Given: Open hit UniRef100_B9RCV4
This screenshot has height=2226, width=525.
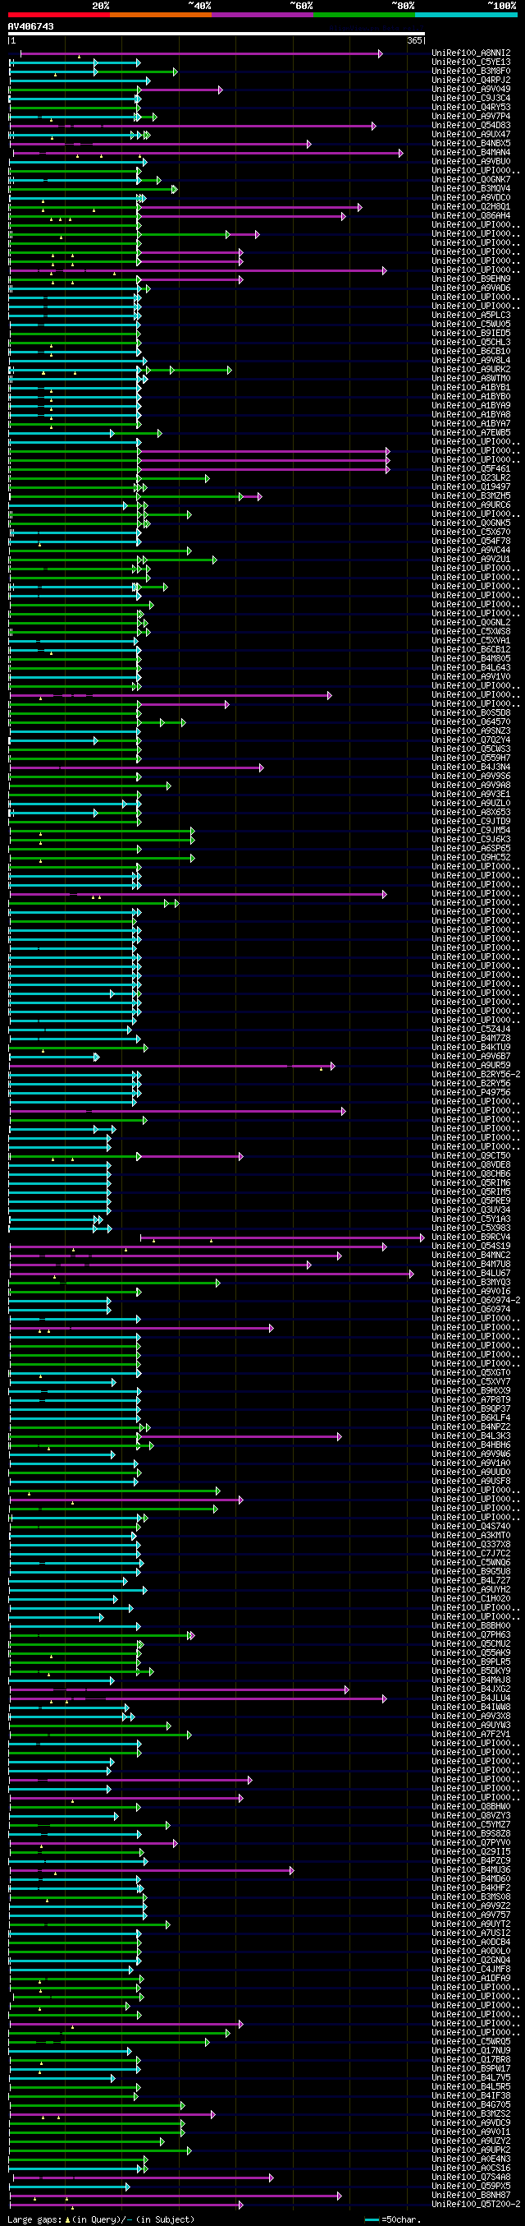Looking at the screenshot, I should 471,1237.
